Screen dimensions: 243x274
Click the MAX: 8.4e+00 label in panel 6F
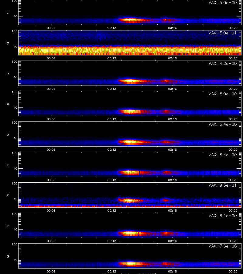222,155
